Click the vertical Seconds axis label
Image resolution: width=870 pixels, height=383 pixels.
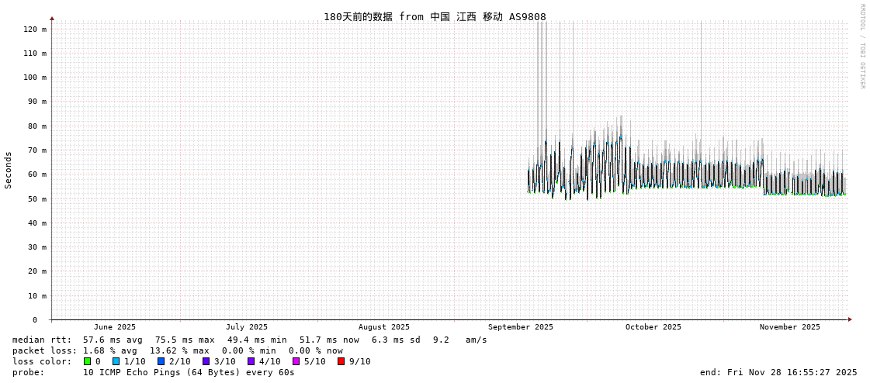(x=9, y=170)
